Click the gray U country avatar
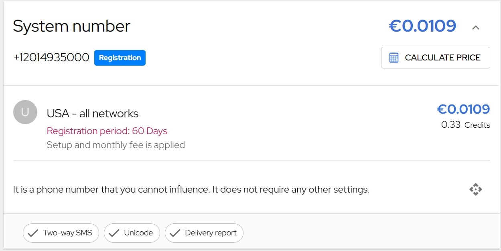Image resolution: width=501 pixels, height=251 pixels. (25, 112)
